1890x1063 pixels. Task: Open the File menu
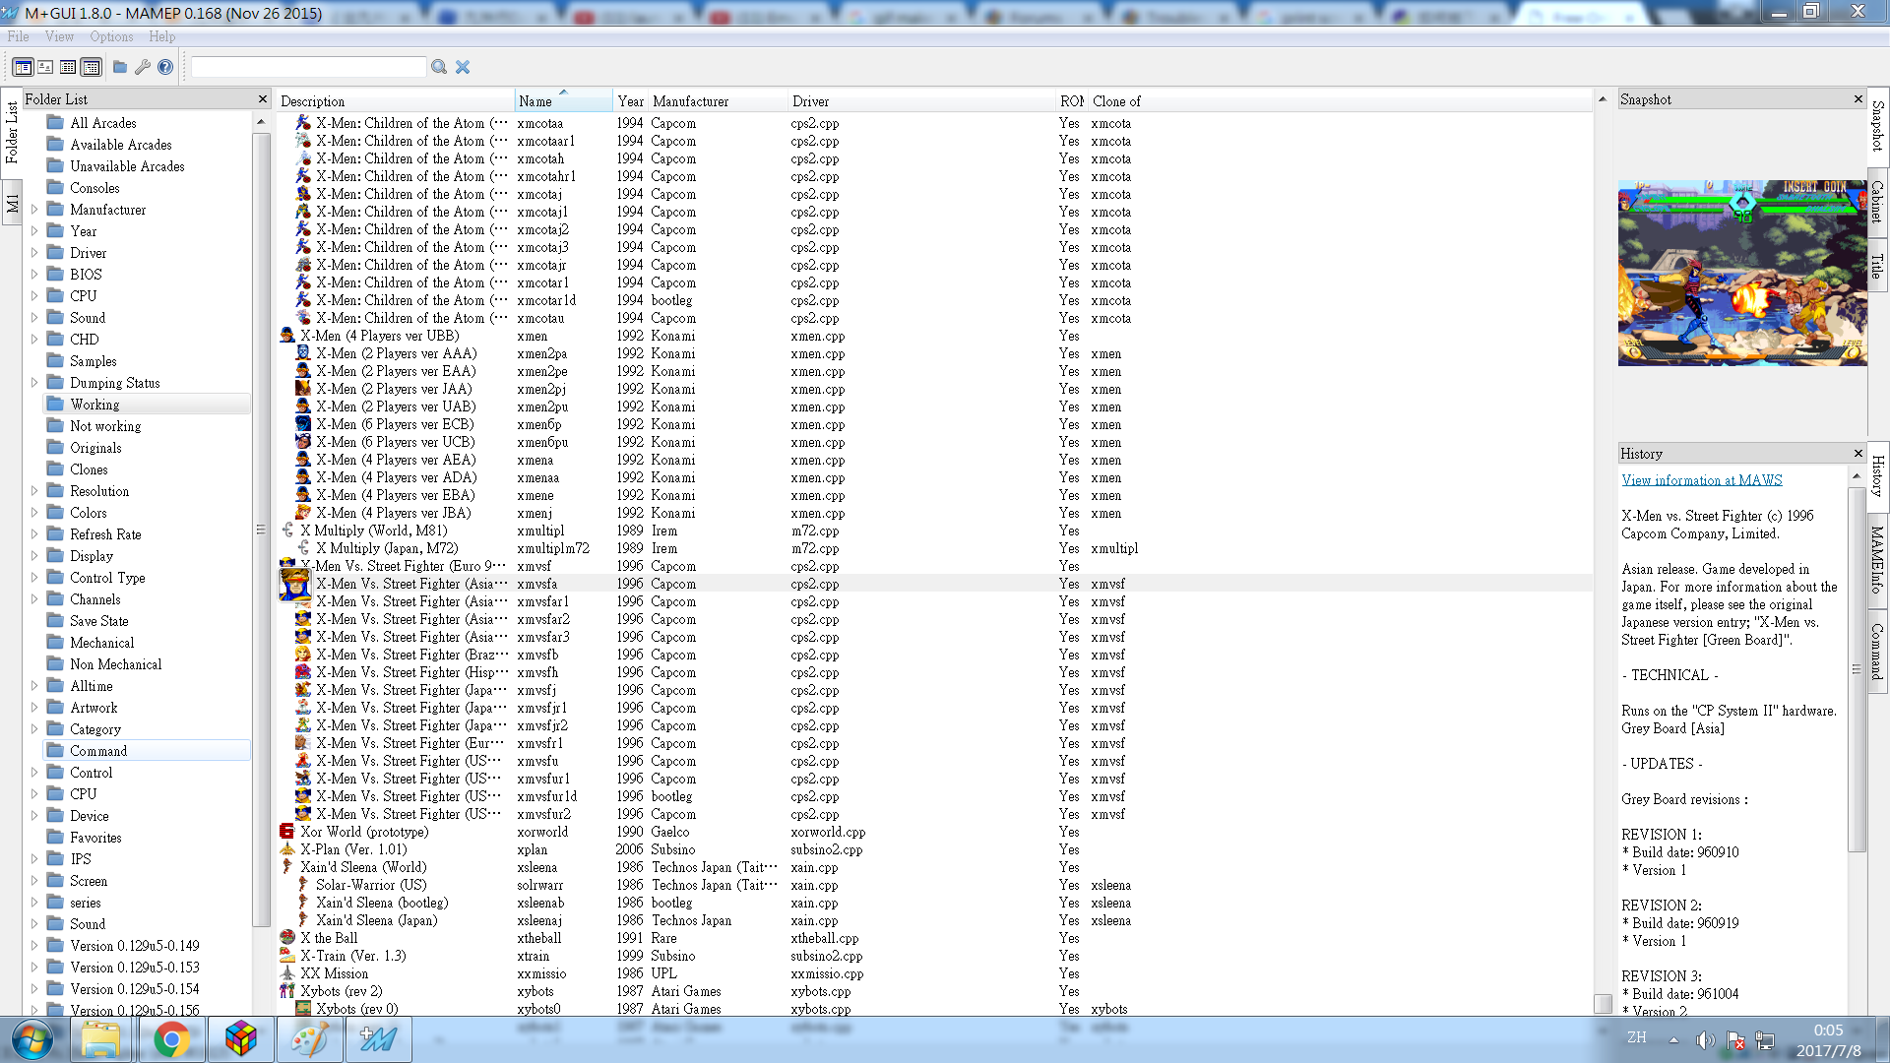pyautogui.click(x=19, y=36)
